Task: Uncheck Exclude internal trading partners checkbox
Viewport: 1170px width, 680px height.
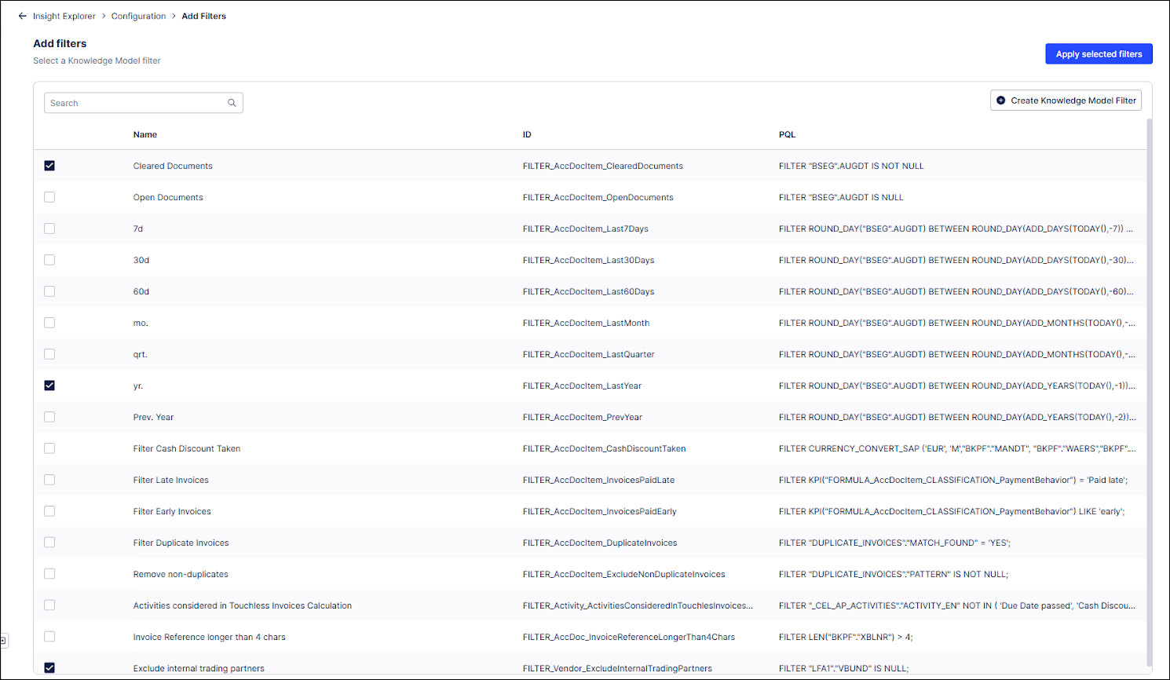Action: pyautogui.click(x=49, y=668)
